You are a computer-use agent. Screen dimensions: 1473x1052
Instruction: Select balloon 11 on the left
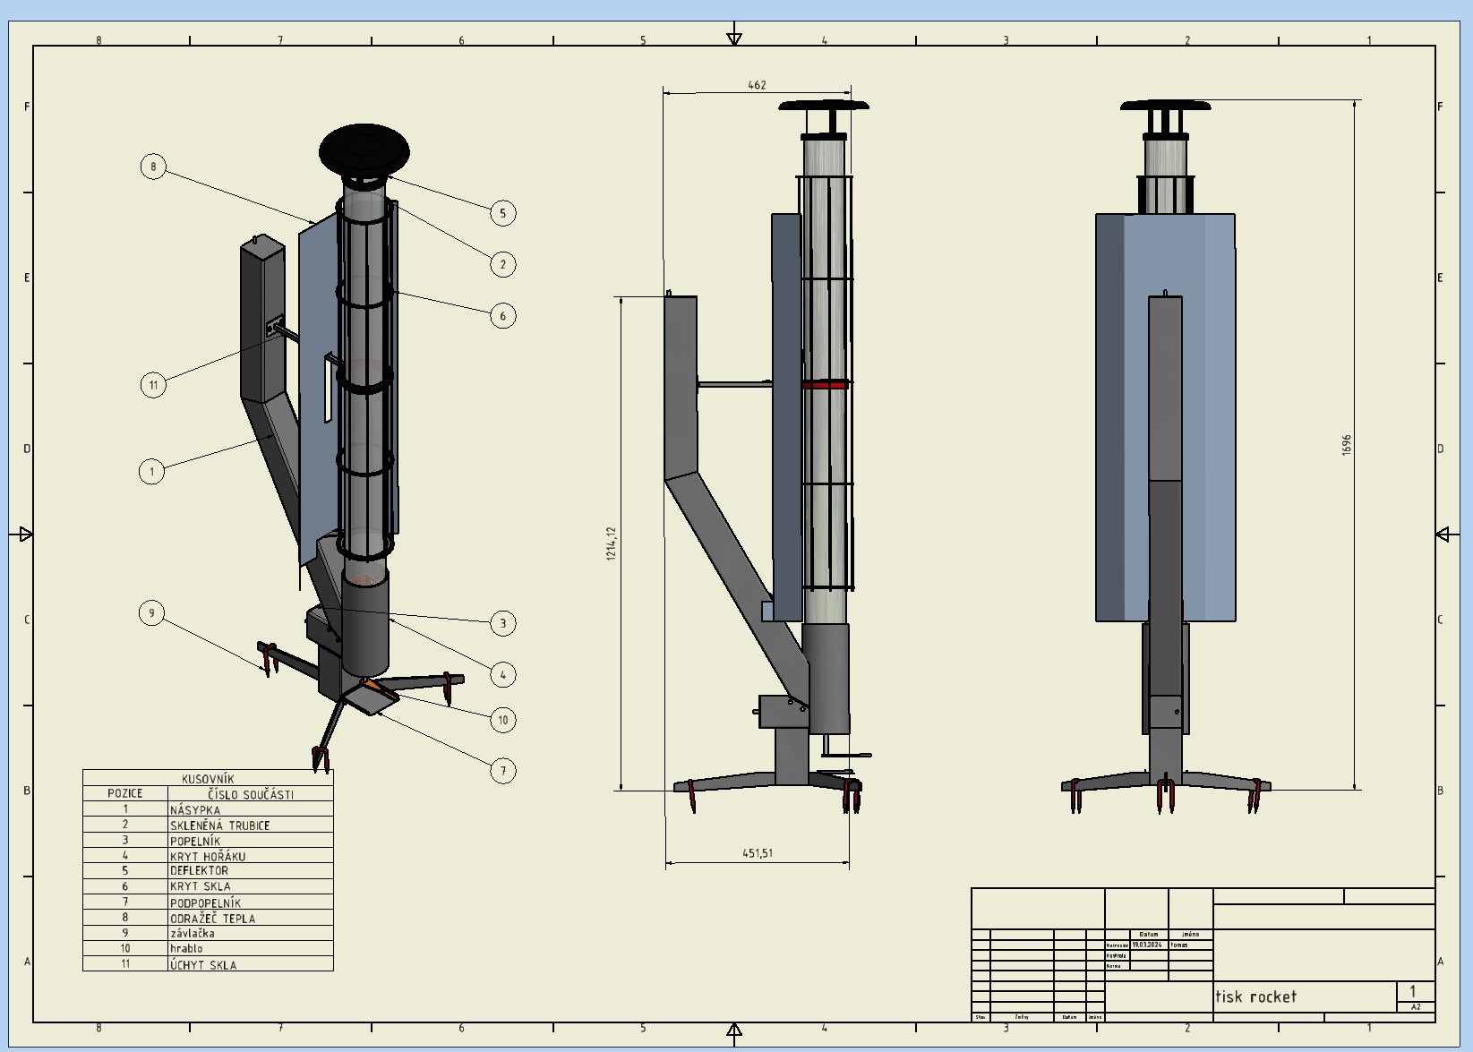pyautogui.click(x=153, y=385)
